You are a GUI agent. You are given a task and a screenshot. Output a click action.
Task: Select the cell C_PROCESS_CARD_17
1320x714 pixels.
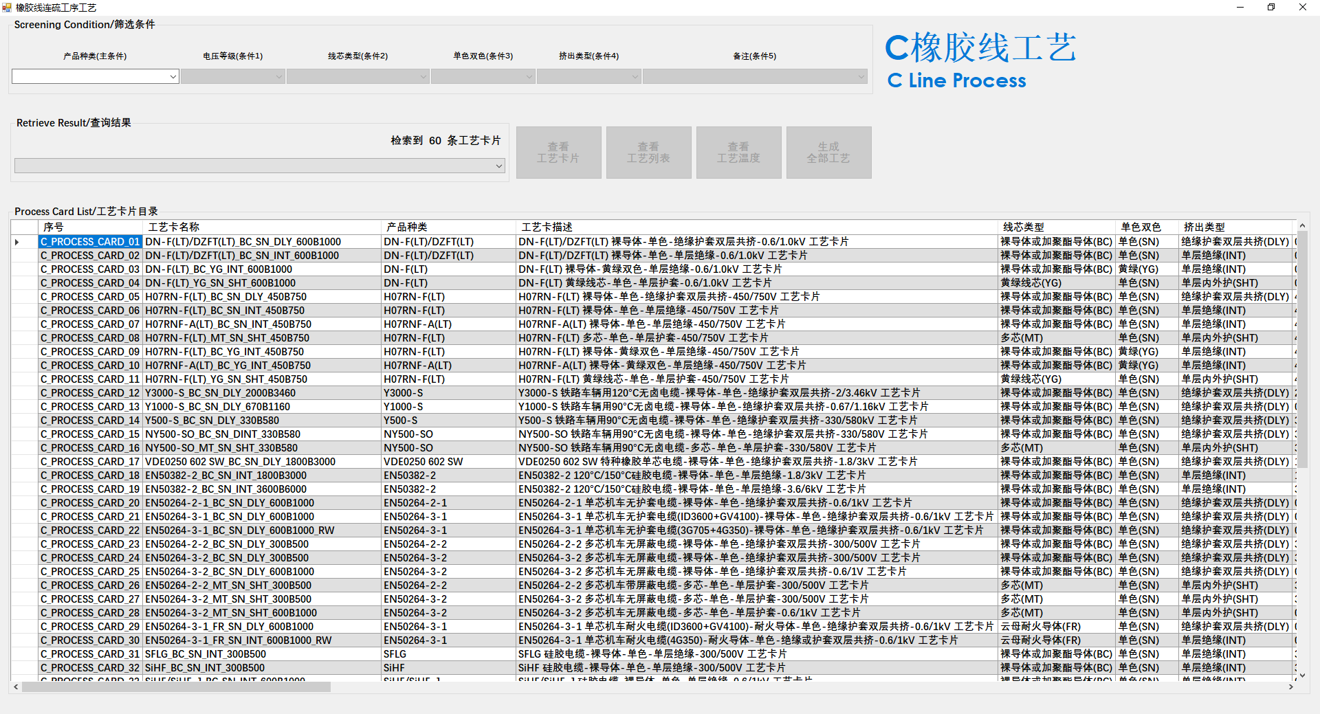coord(90,462)
